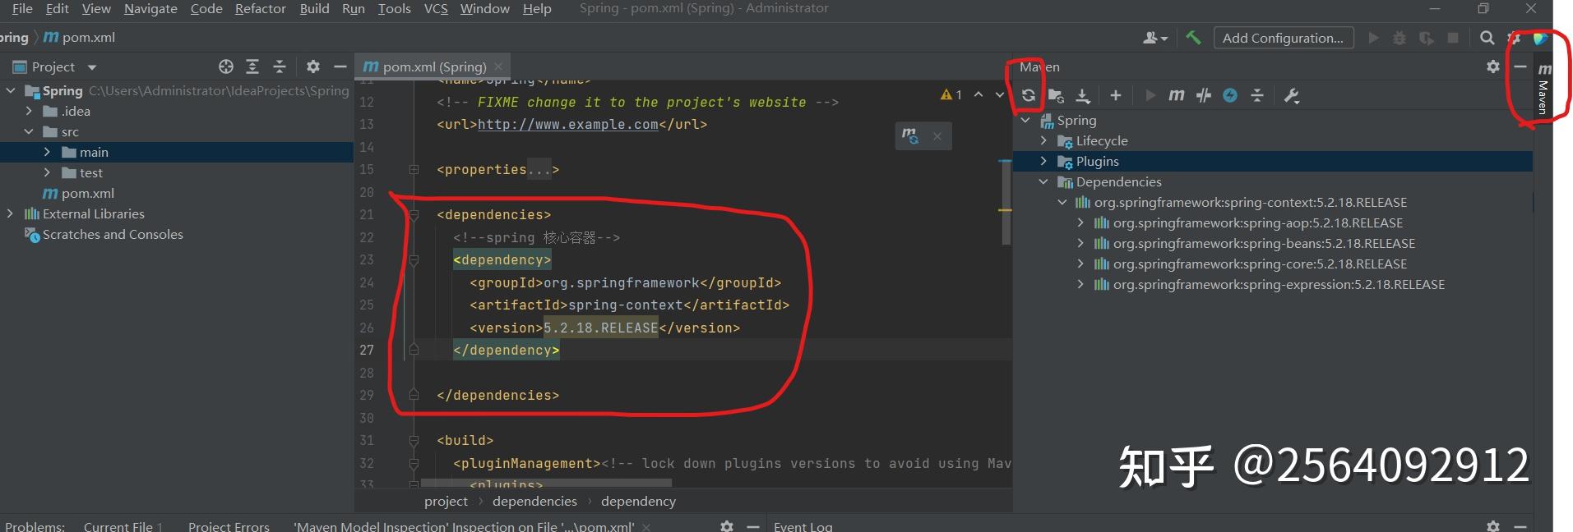Image resolution: width=1573 pixels, height=532 pixels.
Task: Click Select Opened File target icon
Action: click(x=226, y=66)
